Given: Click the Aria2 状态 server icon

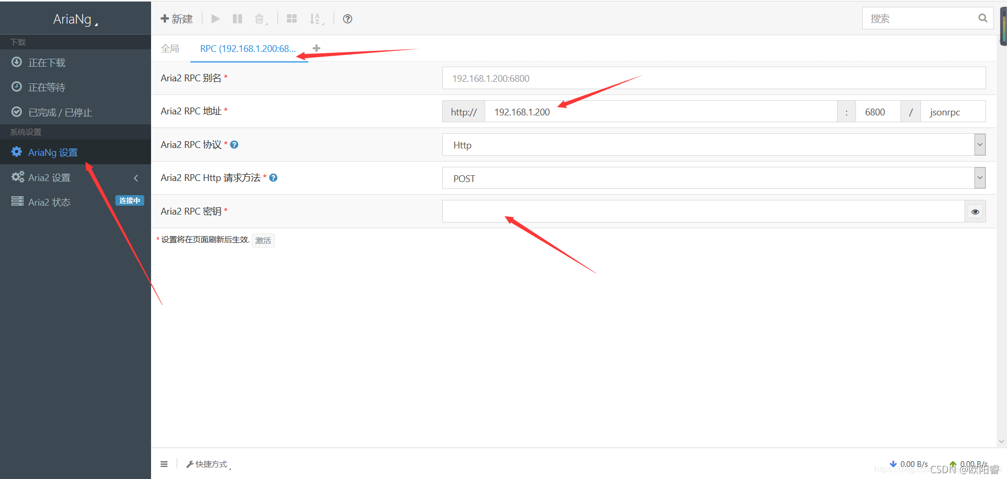Looking at the screenshot, I should coord(17,201).
